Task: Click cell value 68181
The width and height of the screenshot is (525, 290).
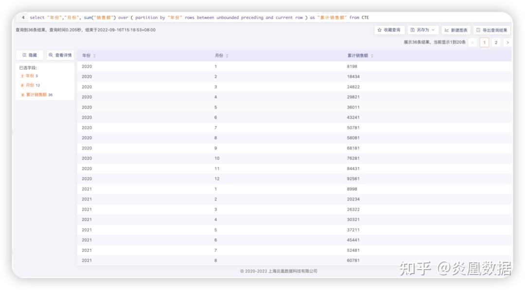Action: (x=353, y=148)
